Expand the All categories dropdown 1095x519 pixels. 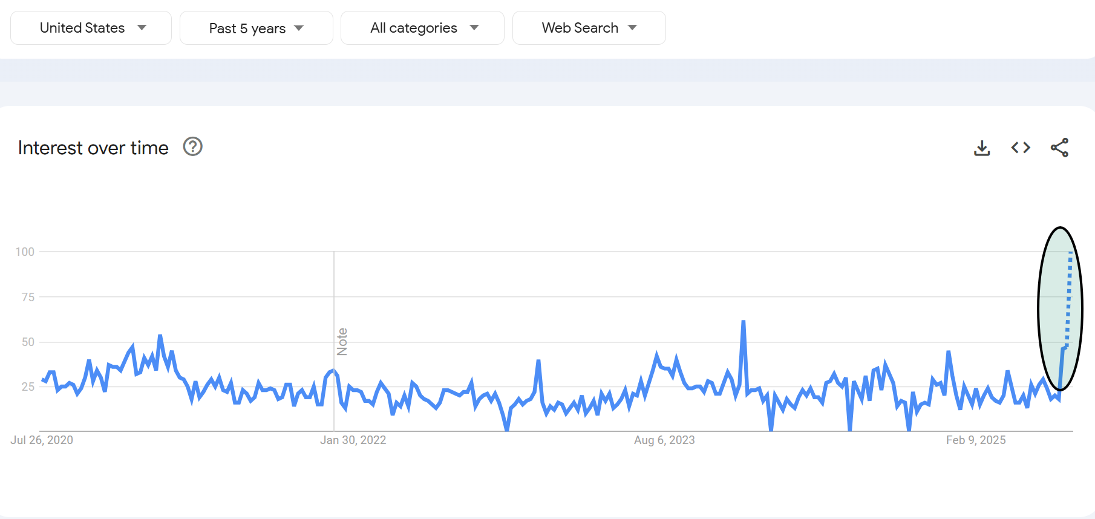pyautogui.click(x=422, y=28)
